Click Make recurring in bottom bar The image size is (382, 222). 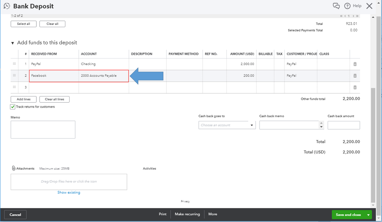pyautogui.click(x=187, y=214)
